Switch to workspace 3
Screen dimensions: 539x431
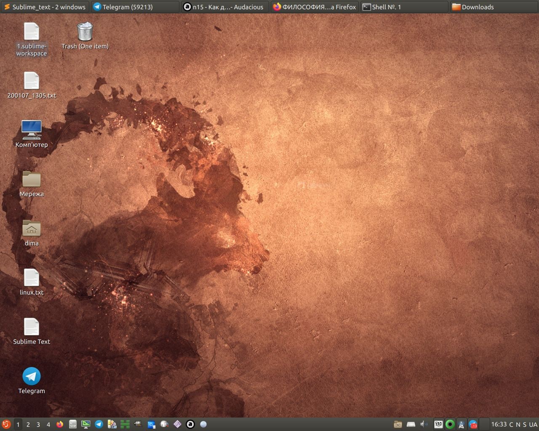tap(38, 424)
